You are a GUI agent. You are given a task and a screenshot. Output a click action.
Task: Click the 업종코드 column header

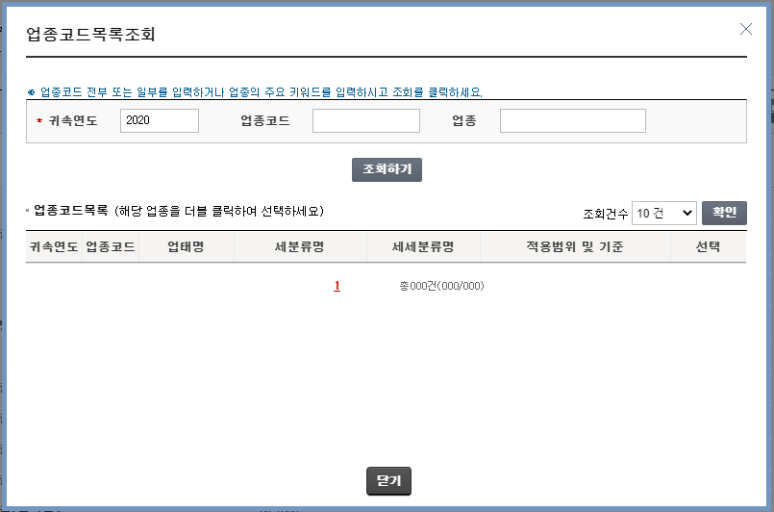(x=111, y=246)
